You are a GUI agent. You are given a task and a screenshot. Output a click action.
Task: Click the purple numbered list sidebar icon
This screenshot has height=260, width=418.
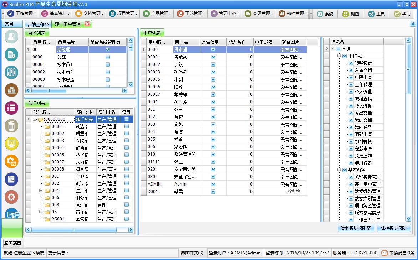pos(12,108)
